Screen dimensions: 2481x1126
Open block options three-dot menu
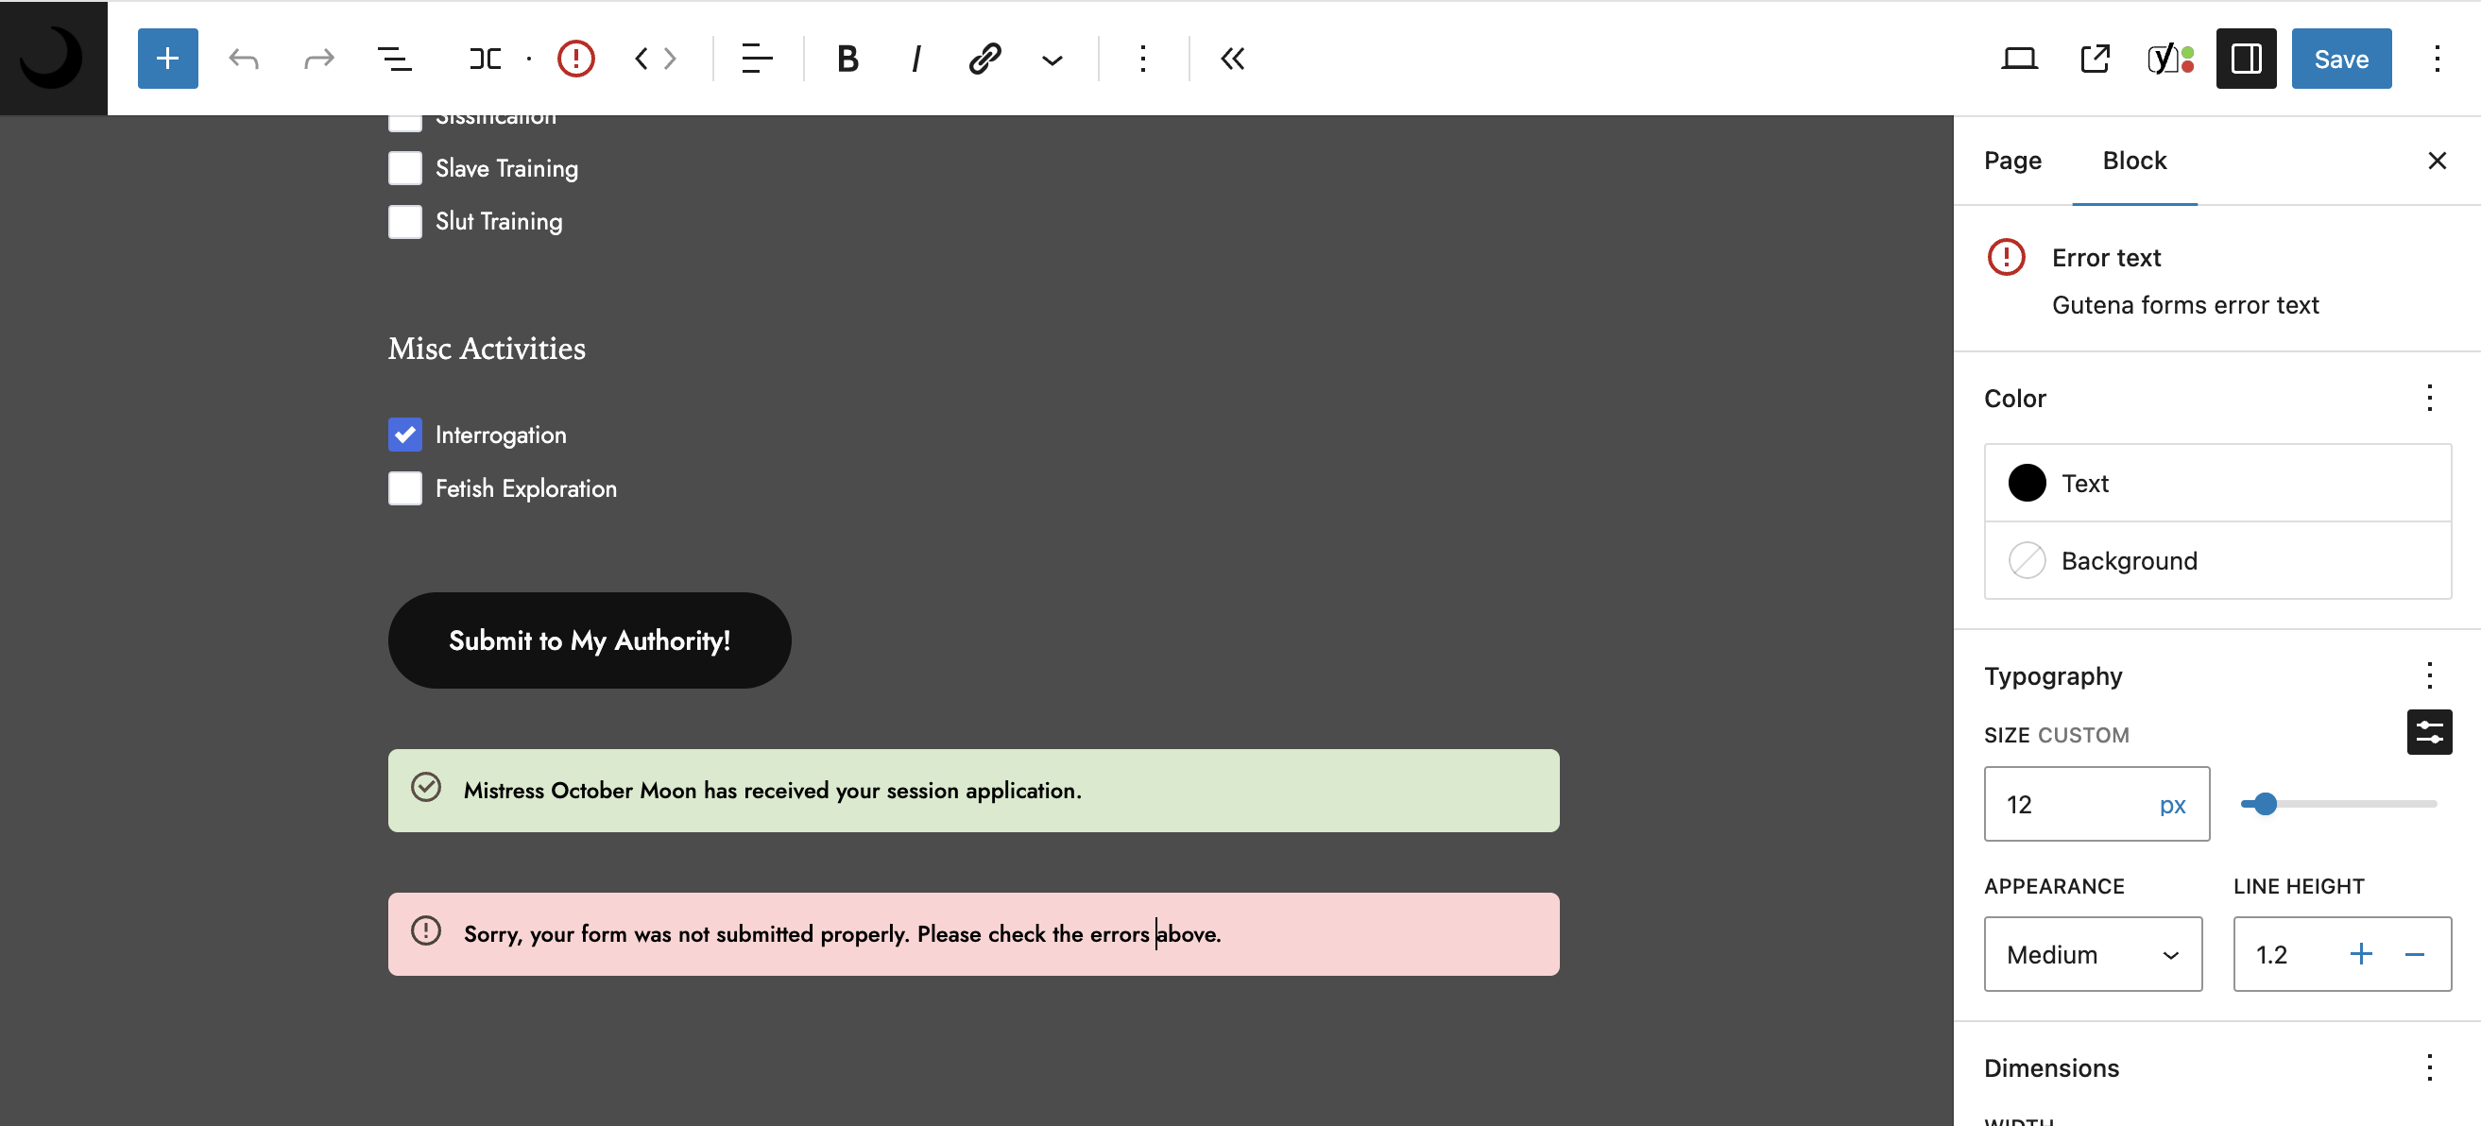click(1142, 59)
